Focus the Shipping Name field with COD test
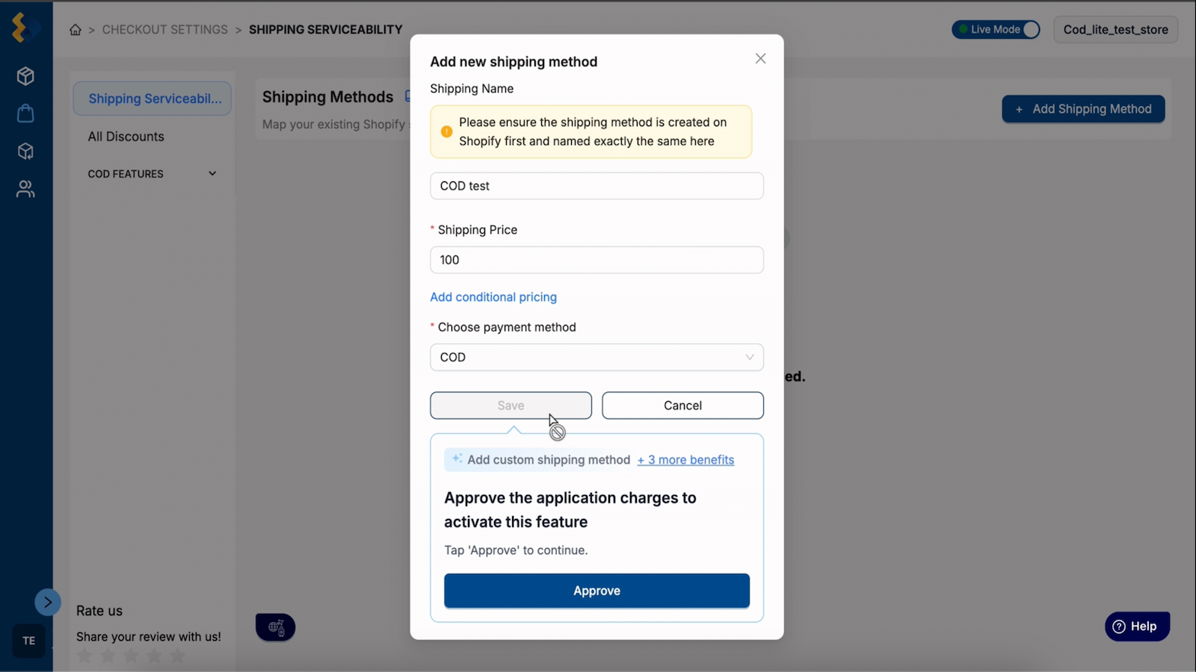This screenshot has height=672, width=1196. [x=597, y=186]
